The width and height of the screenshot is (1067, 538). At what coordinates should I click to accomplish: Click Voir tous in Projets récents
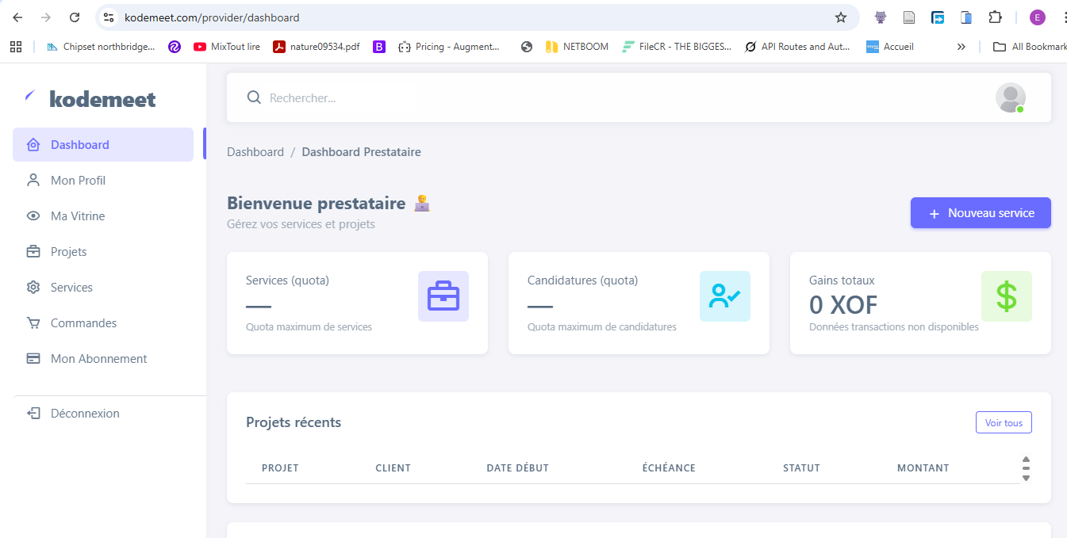pyautogui.click(x=1003, y=423)
